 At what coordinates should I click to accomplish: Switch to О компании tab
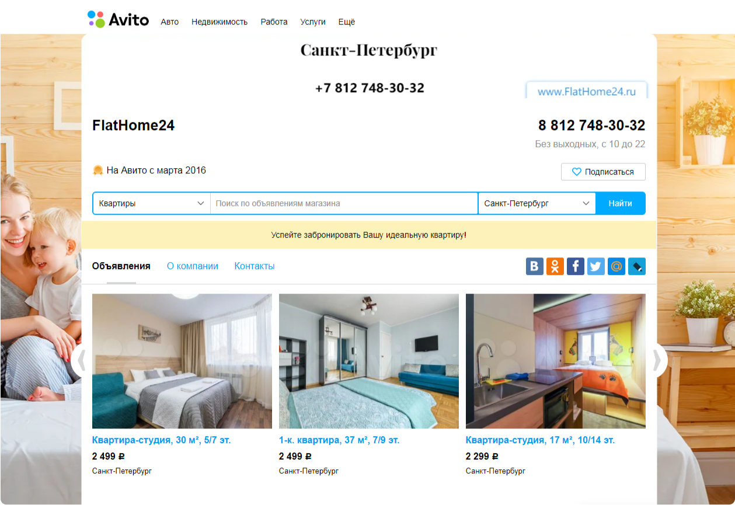pyautogui.click(x=193, y=266)
